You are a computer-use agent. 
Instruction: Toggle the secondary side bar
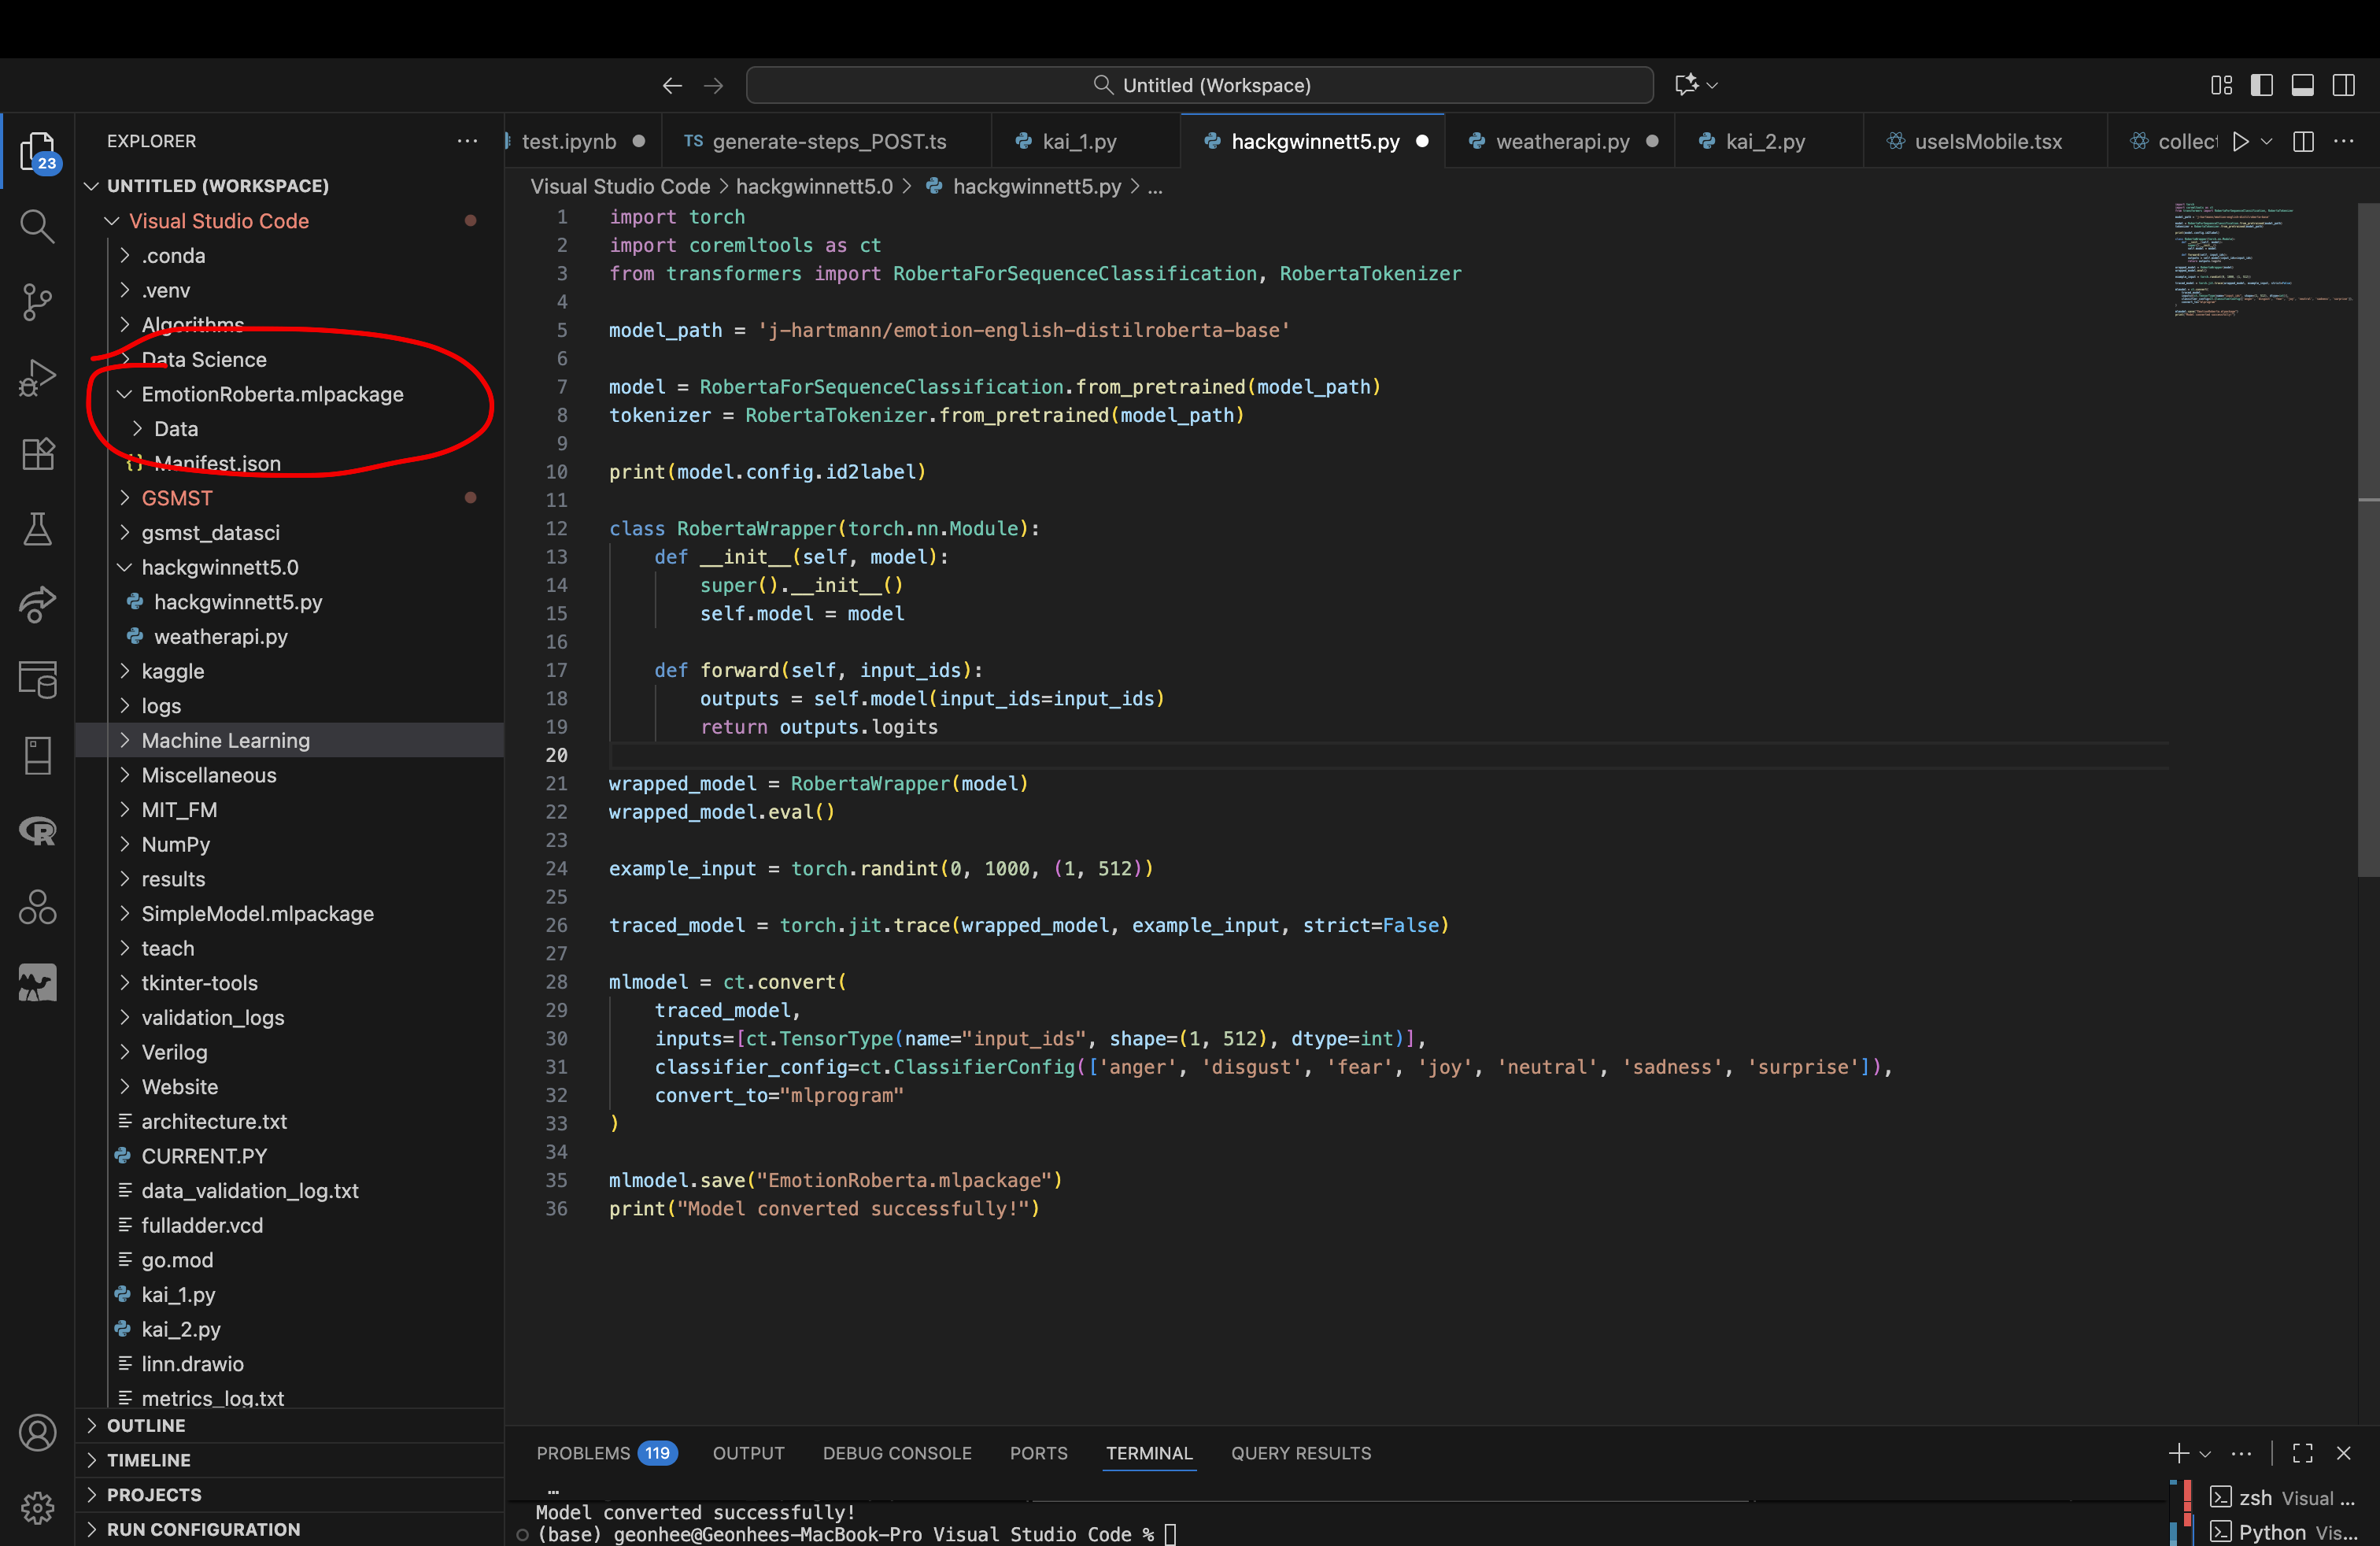[x=2343, y=85]
